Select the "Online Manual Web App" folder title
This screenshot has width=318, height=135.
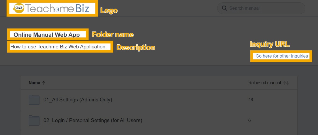(47, 35)
